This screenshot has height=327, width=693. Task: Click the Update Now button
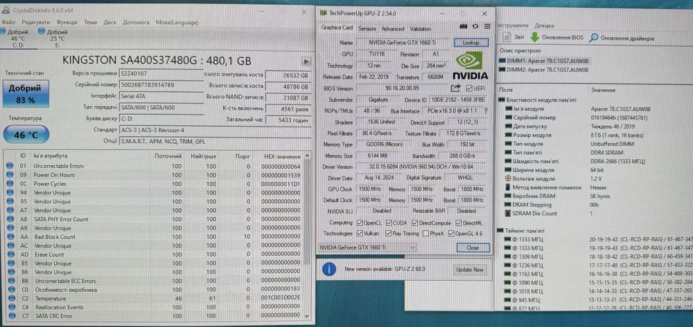[x=469, y=269]
